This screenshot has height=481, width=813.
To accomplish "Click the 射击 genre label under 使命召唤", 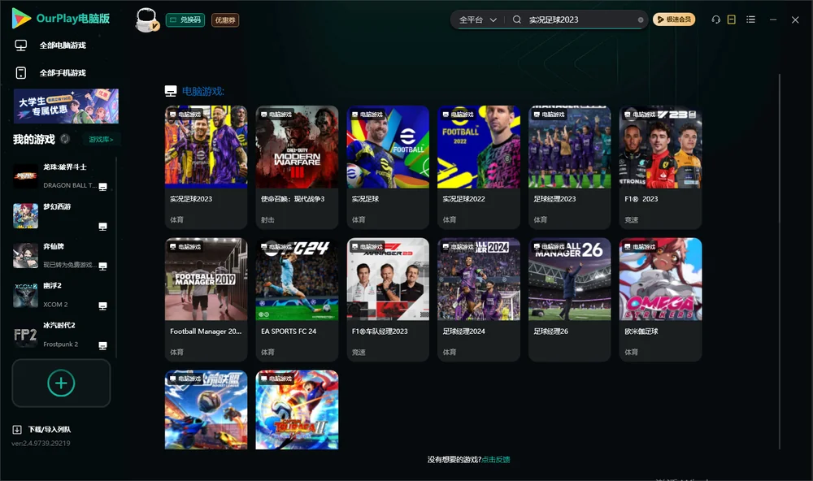I will 267,219.
